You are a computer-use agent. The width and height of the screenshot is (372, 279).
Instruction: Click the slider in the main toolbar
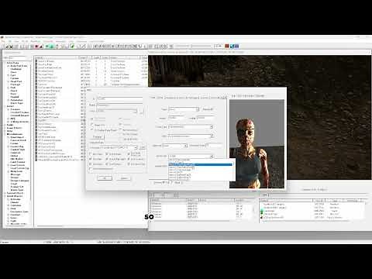pos(192,46)
